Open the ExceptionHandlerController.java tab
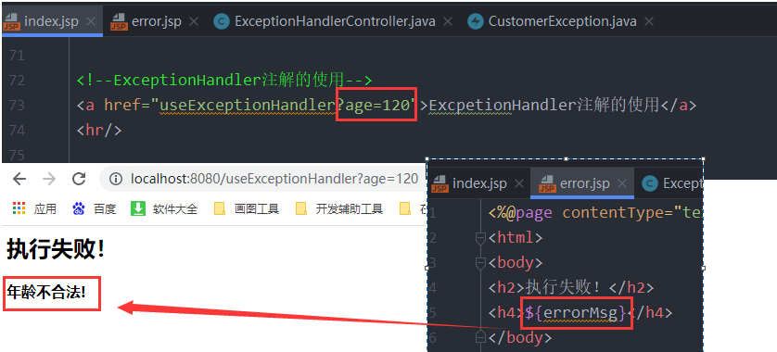The height and width of the screenshot is (352, 777). (x=335, y=22)
